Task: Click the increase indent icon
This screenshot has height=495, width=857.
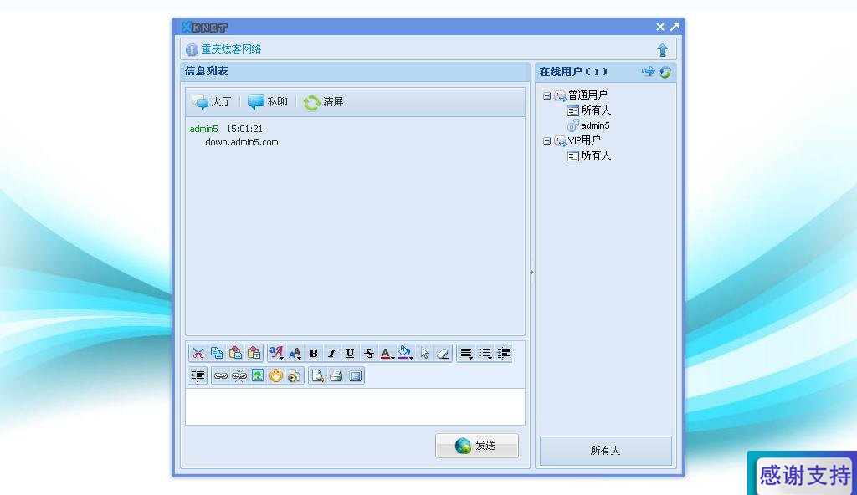Action: click(198, 375)
